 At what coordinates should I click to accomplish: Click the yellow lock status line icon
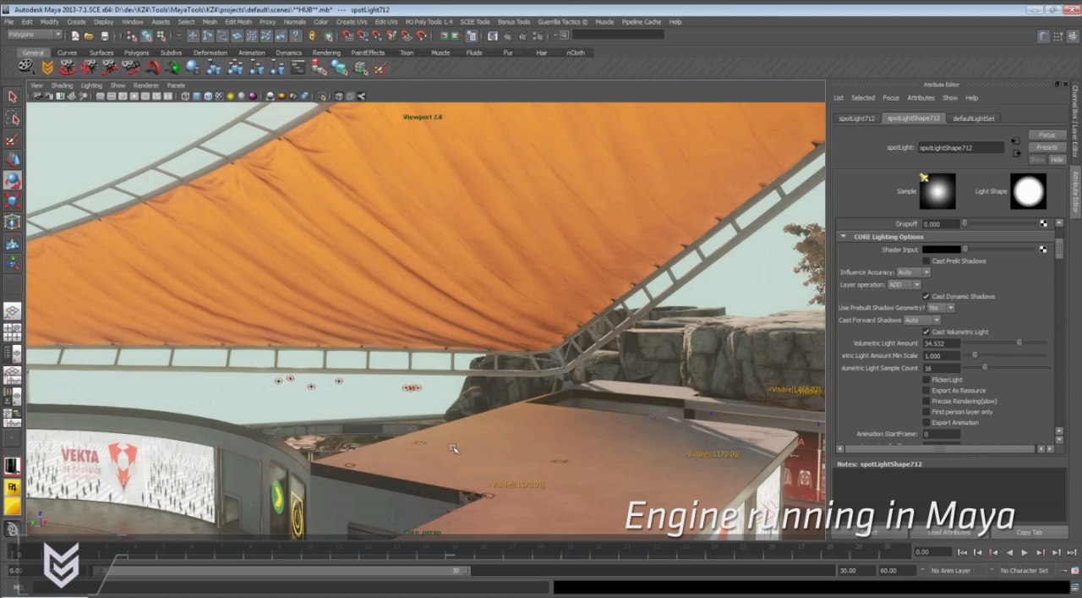pyautogui.click(x=312, y=36)
